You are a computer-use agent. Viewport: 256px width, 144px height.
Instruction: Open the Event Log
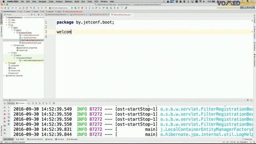tap(247, 139)
